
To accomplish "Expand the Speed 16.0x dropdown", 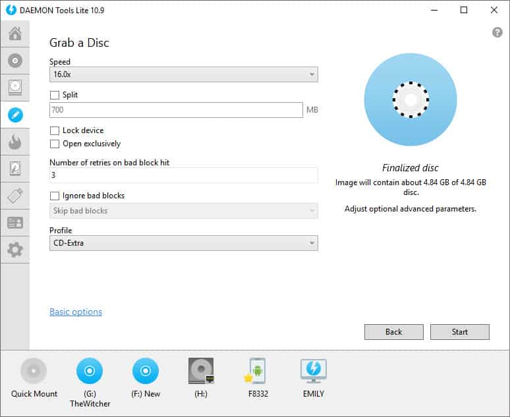I will (x=183, y=75).
